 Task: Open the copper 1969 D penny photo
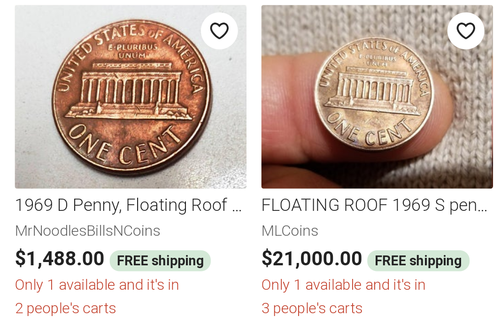point(131,97)
